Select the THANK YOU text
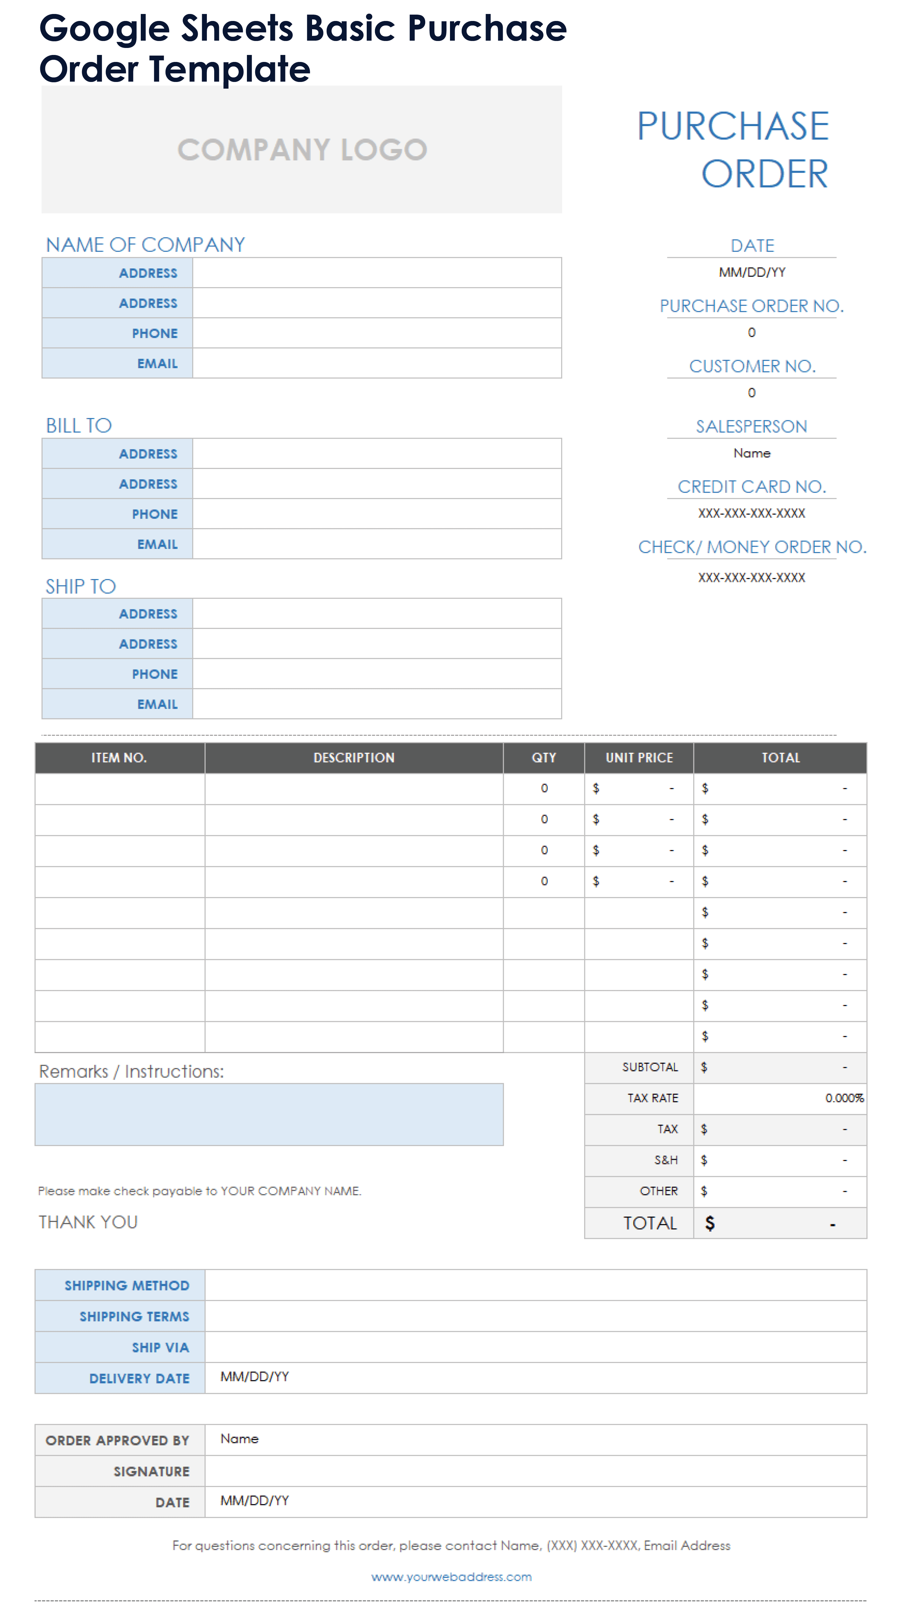 [88, 1222]
